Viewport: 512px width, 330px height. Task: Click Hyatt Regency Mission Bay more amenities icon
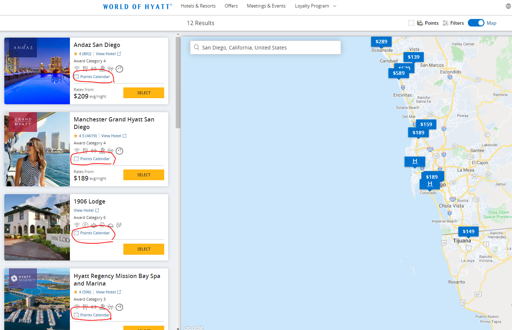[x=119, y=307]
